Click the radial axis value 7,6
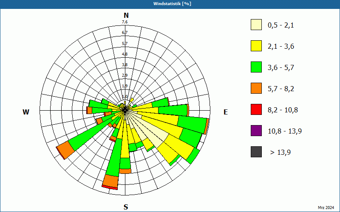This screenshot has height=212, width=340. [x=125, y=22]
